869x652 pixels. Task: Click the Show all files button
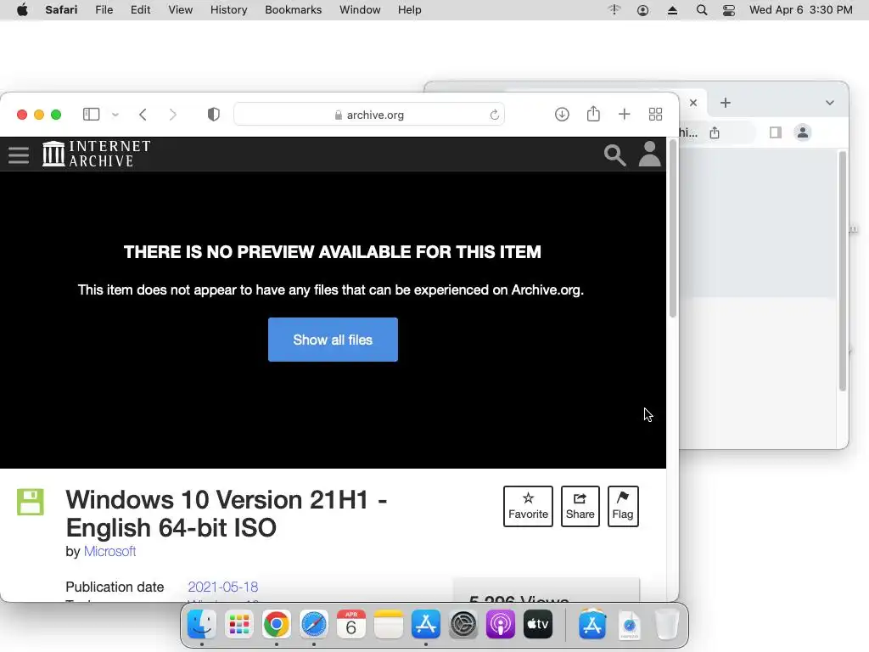tap(333, 340)
